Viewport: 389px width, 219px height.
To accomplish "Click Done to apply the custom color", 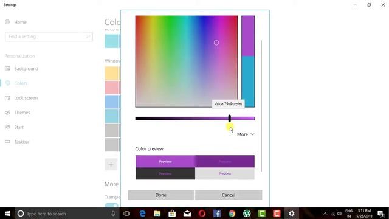I will pyautogui.click(x=160, y=195).
